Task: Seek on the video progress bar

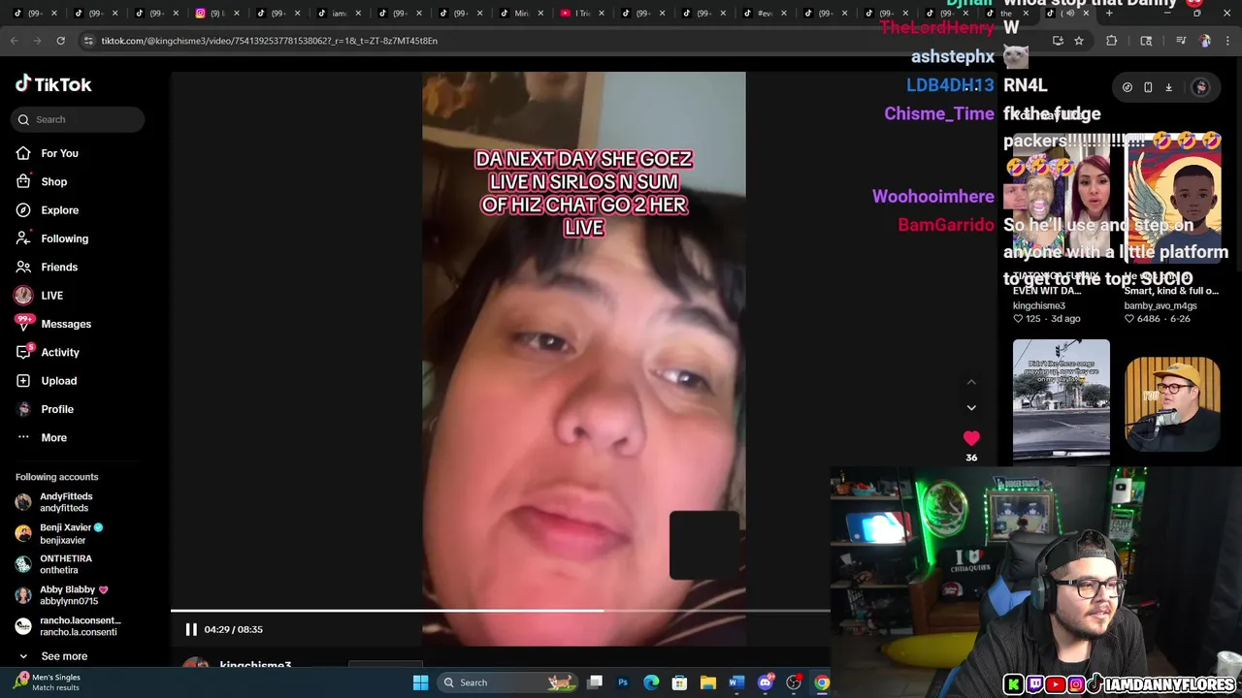Action: click(x=500, y=611)
